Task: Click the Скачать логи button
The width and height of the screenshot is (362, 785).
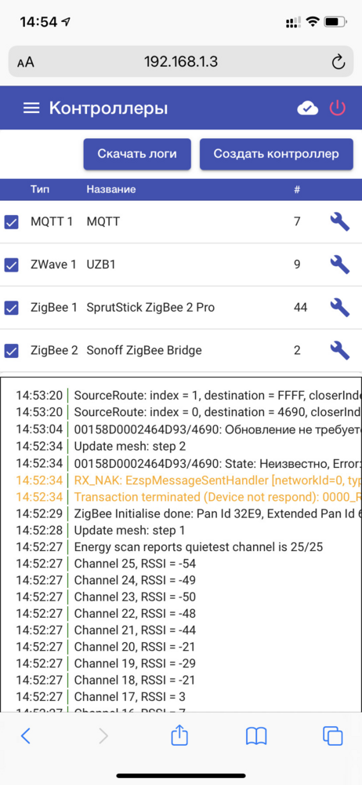Action: click(x=137, y=154)
